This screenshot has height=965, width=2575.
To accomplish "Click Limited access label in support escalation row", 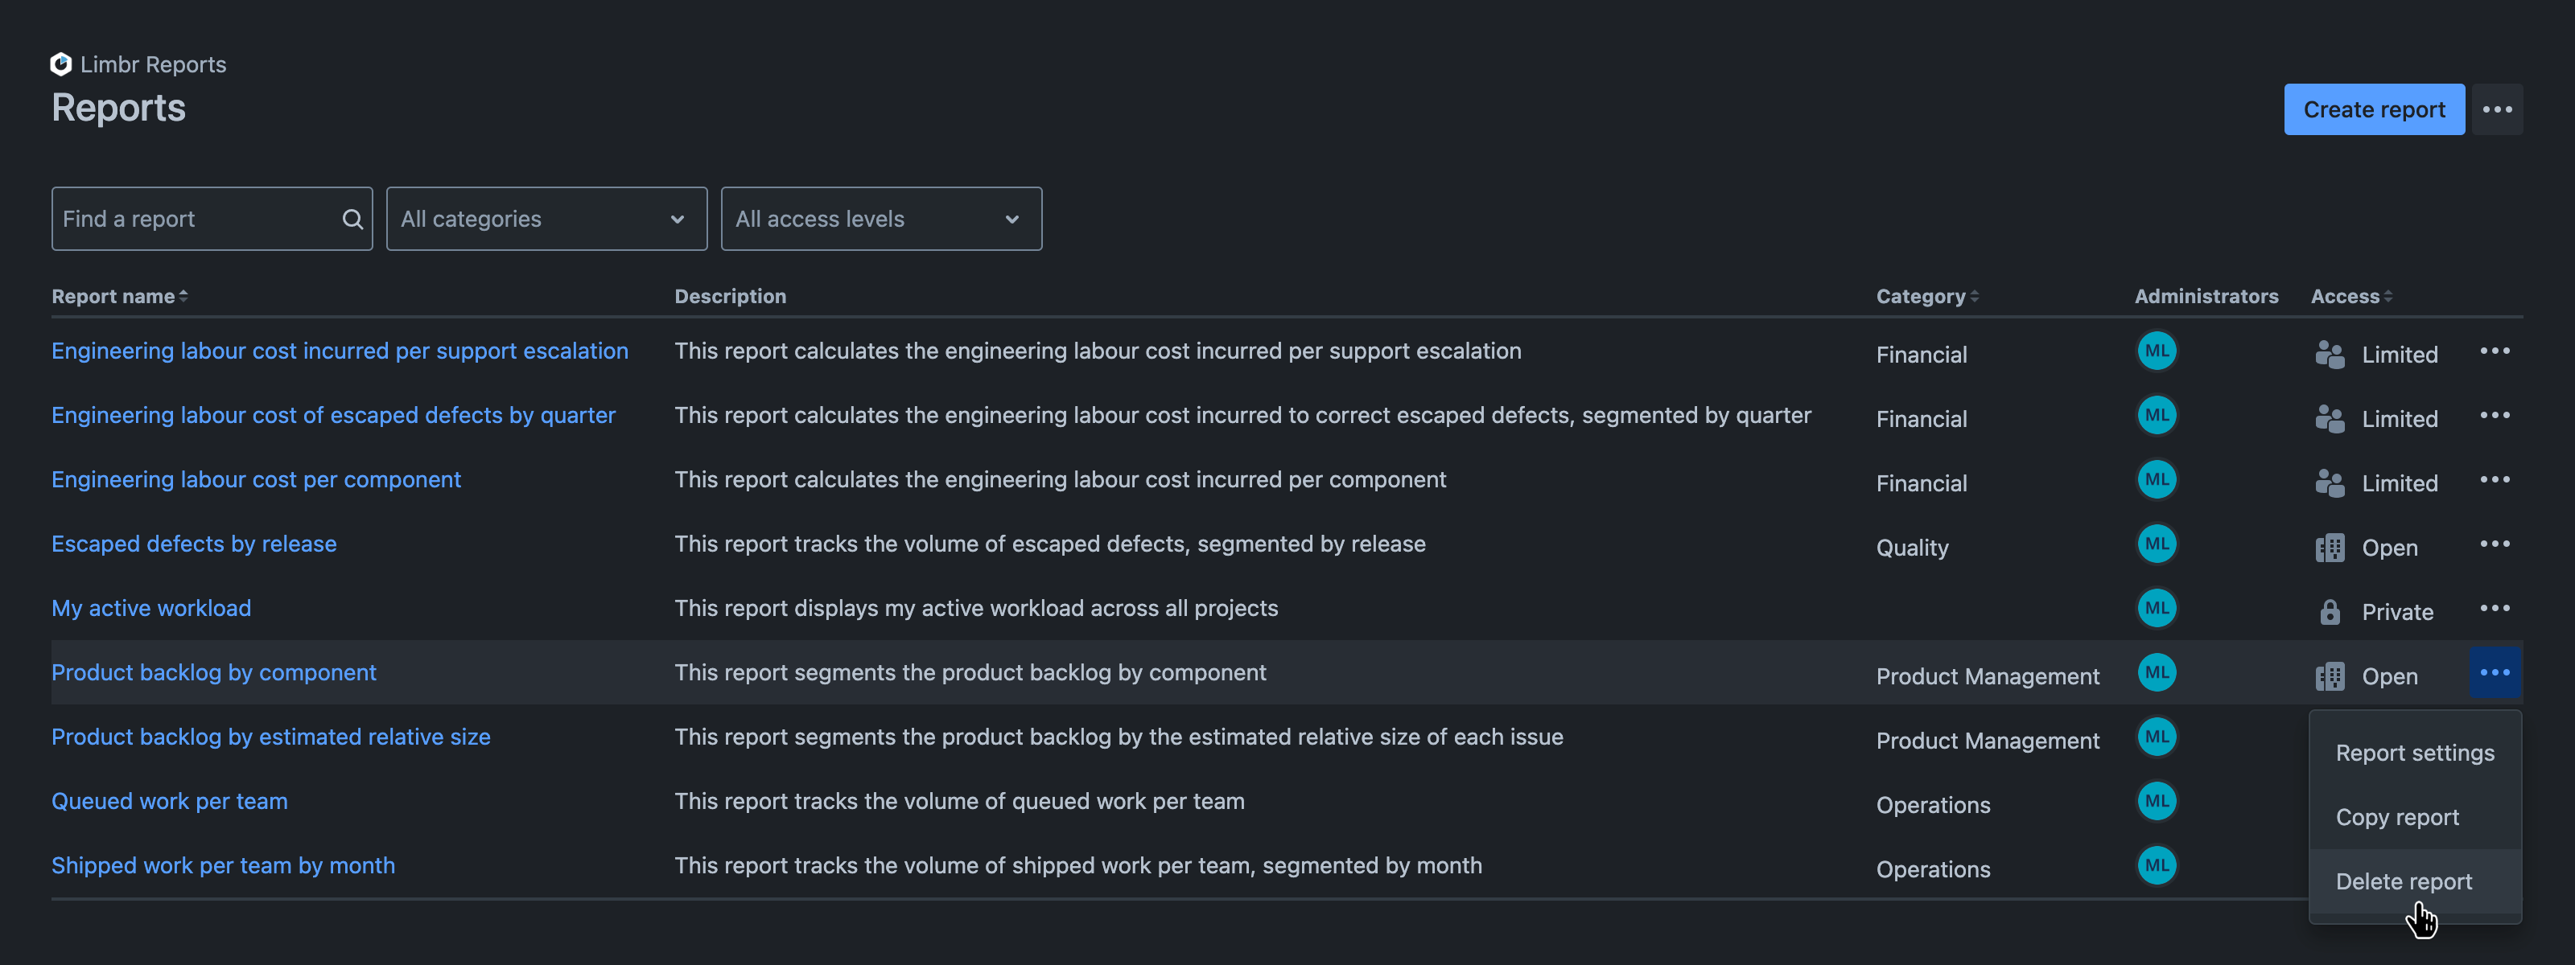I will point(2399,355).
